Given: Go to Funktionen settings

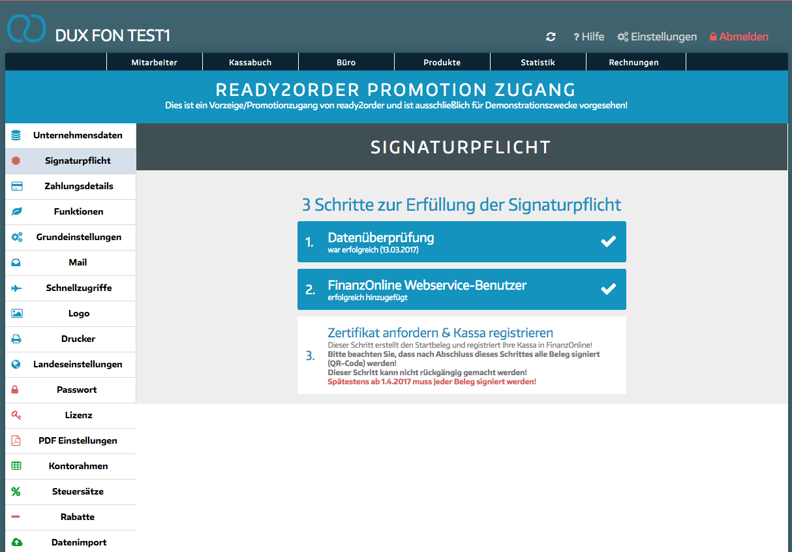Looking at the screenshot, I should [x=70, y=212].
